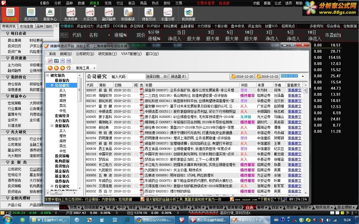Open the 大宗交易 toolbar icon
Viewport: 359px width, 224px height.
[90, 14]
